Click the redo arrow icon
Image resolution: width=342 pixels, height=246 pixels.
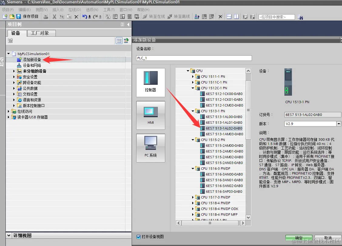tap(95, 17)
